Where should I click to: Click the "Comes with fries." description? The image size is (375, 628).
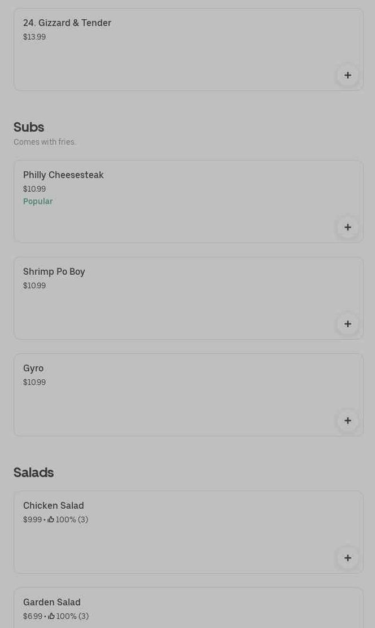click(x=45, y=142)
